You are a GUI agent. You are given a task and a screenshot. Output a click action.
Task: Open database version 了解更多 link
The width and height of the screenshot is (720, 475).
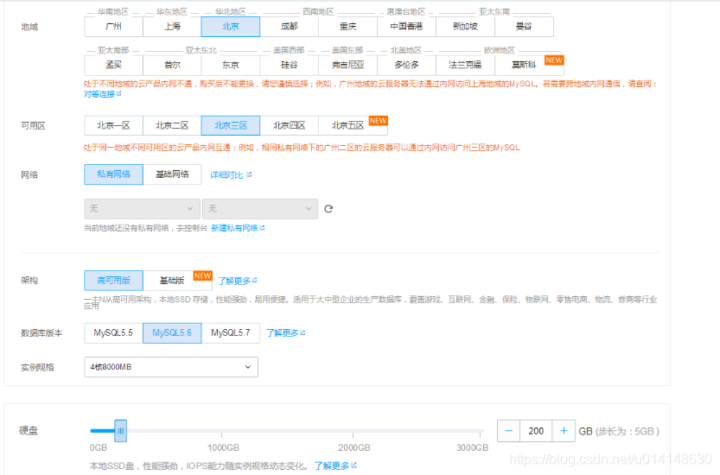(x=285, y=333)
